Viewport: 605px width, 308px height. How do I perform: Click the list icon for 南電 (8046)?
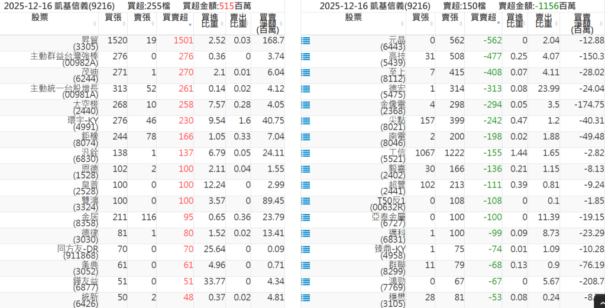click(306, 137)
